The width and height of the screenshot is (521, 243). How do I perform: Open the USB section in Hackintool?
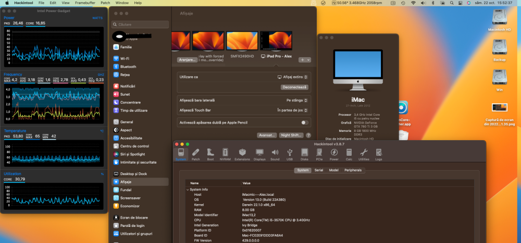click(290, 155)
